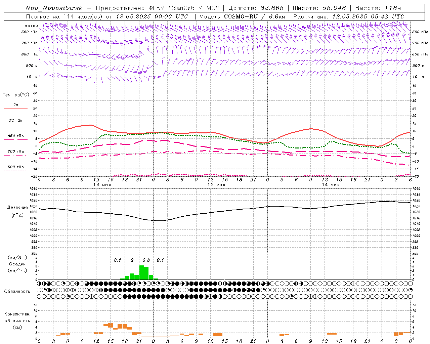This screenshot has width=430, height=344.
Task: Click the (км) convective cloud units label
Action: tap(17, 328)
